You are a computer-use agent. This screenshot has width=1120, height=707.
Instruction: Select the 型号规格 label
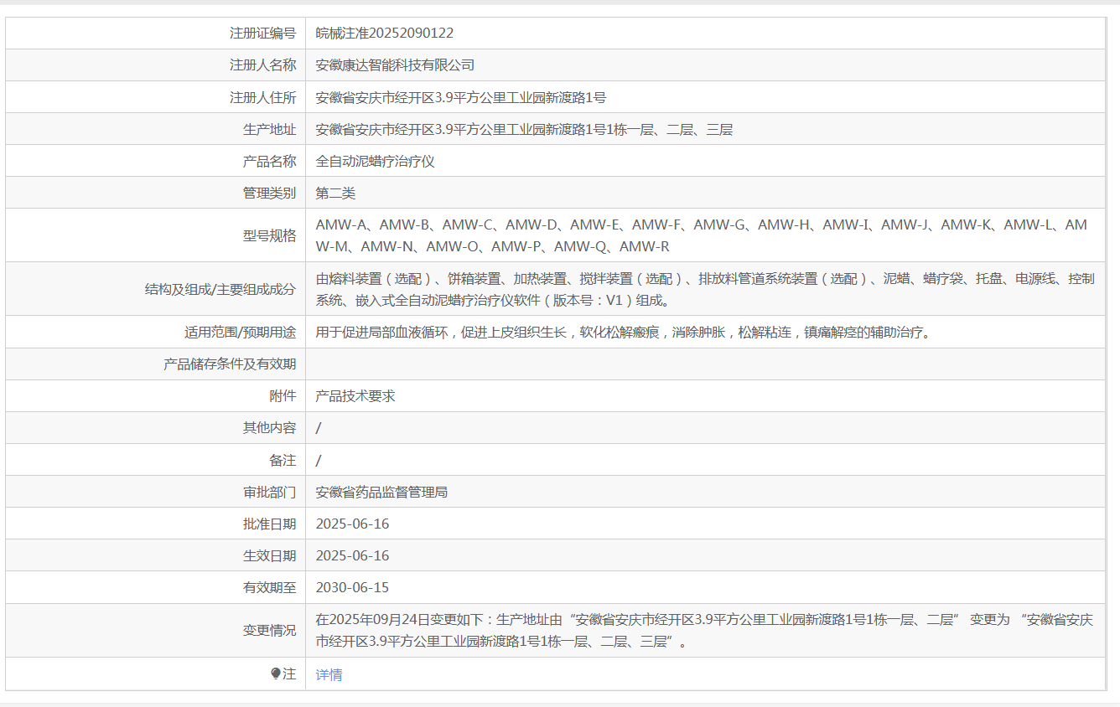click(270, 235)
